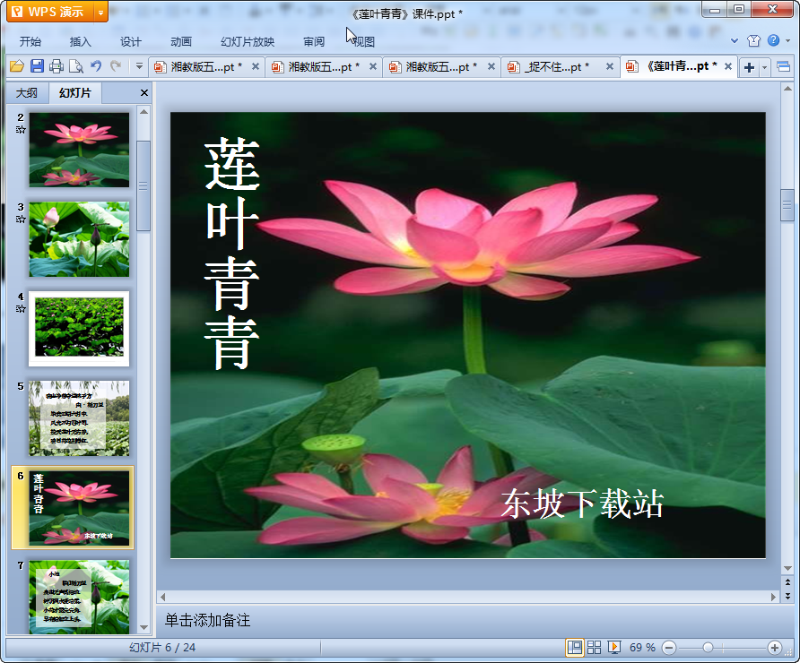Add a new document tab with plus

coord(749,67)
